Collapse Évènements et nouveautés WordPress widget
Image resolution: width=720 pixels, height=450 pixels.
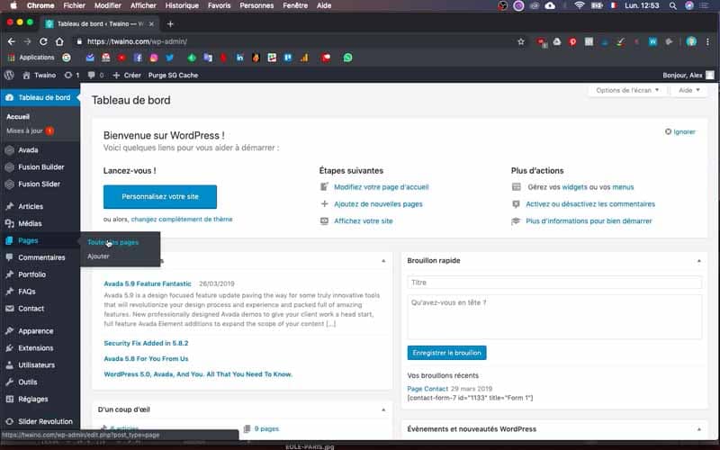tap(699, 429)
